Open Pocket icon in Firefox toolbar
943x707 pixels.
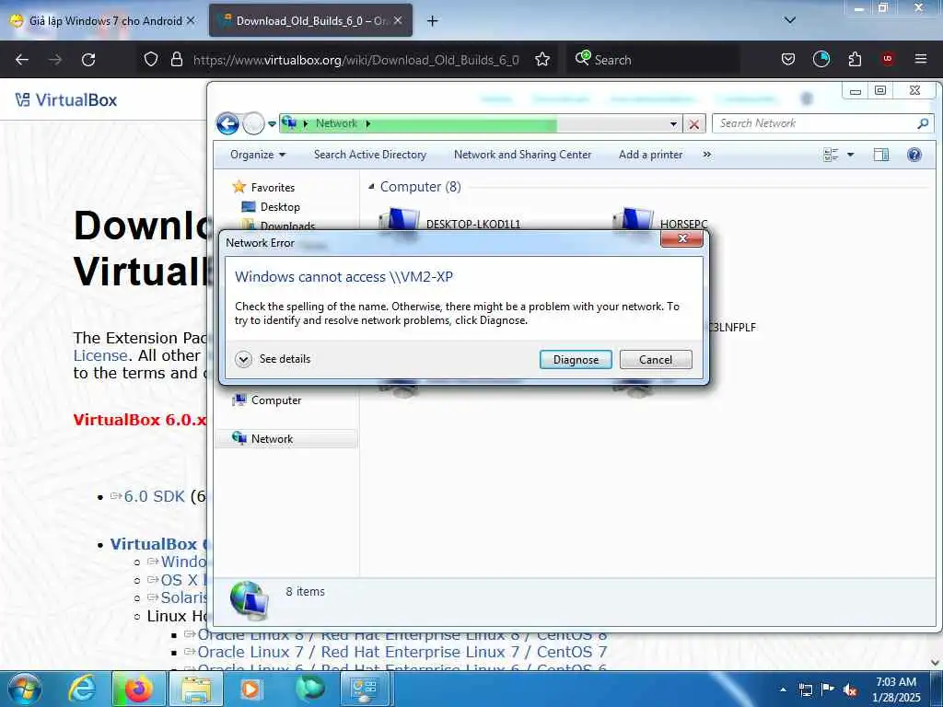point(788,59)
